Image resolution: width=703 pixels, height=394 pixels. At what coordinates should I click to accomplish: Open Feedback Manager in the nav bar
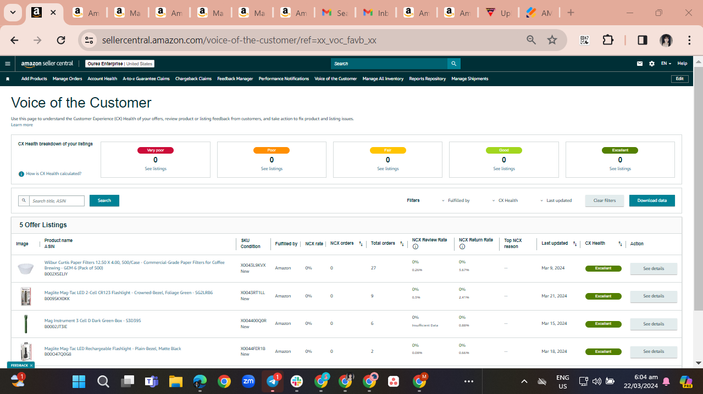pos(235,79)
